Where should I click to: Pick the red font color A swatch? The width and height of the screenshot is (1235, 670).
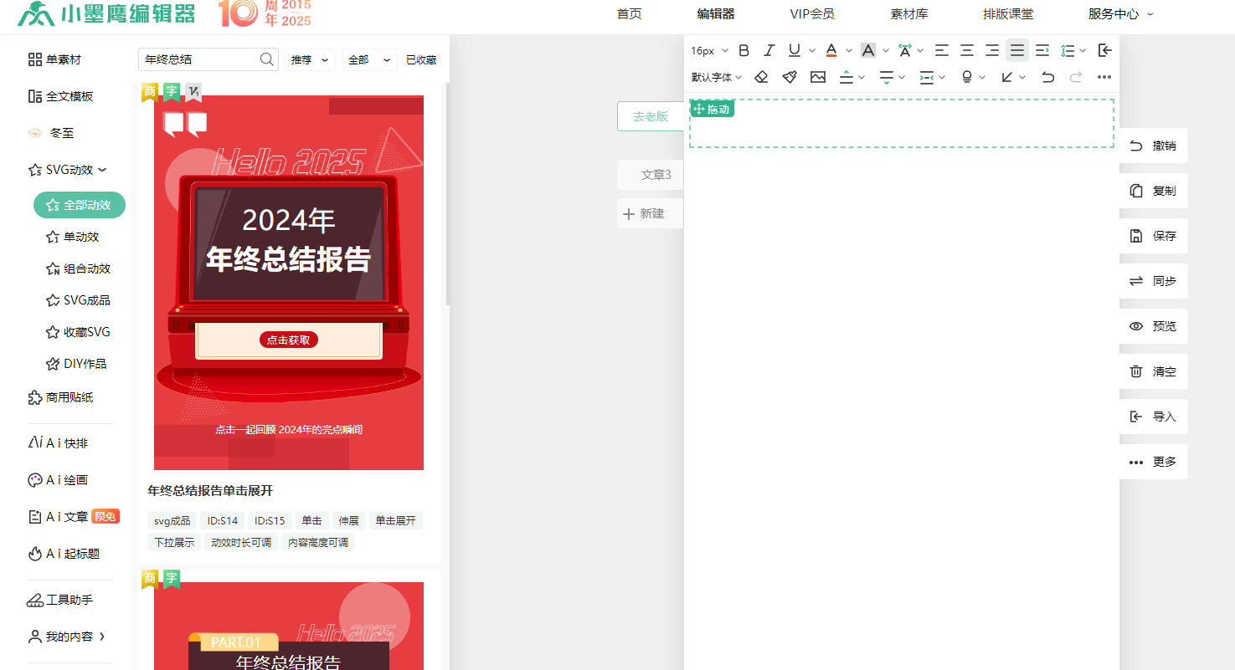pos(831,50)
